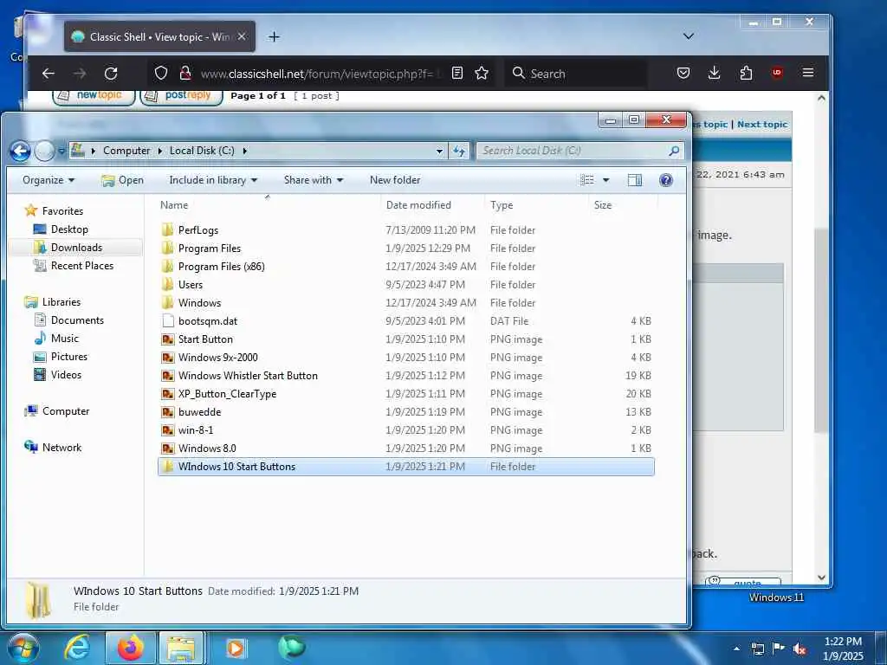
Task: Open Recent Places in Favorites
Action: click(x=82, y=266)
